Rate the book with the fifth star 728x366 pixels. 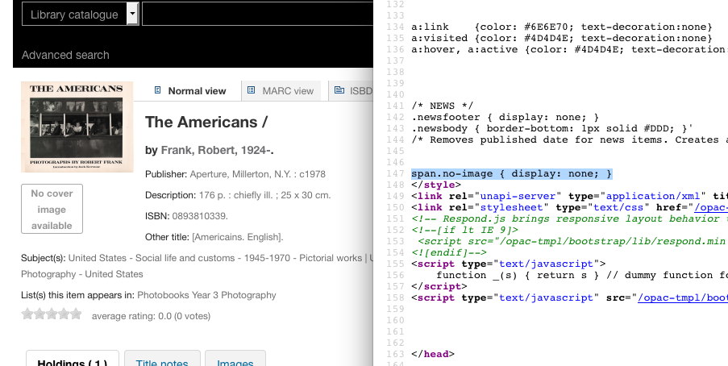(76, 314)
